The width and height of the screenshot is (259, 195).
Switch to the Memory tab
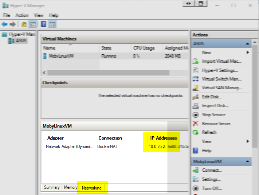point(71,187)
